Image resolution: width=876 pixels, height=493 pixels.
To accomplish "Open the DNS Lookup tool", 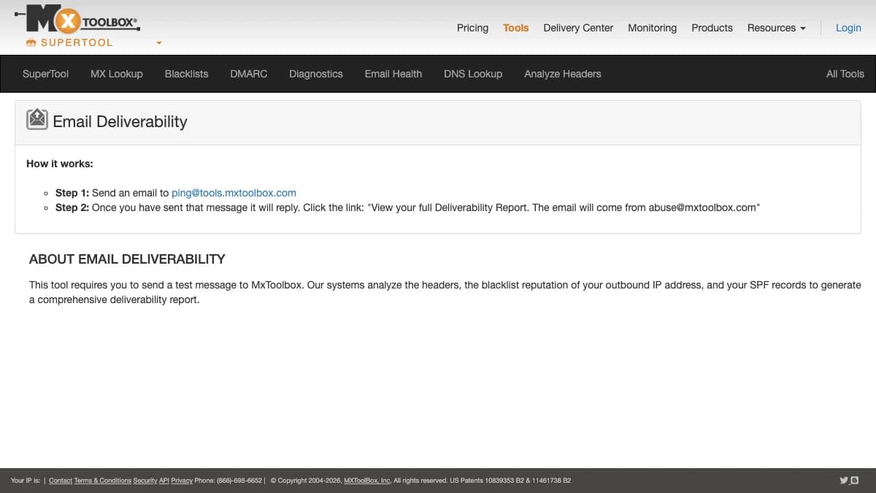I will pyautogui.click(x=473, y=74).
